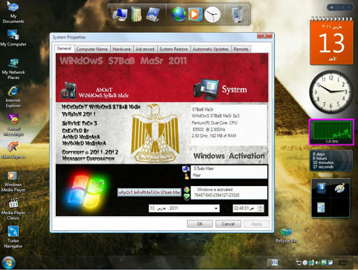
Task: Open the recycle bin in the top dock
Action: click(238, 14)
